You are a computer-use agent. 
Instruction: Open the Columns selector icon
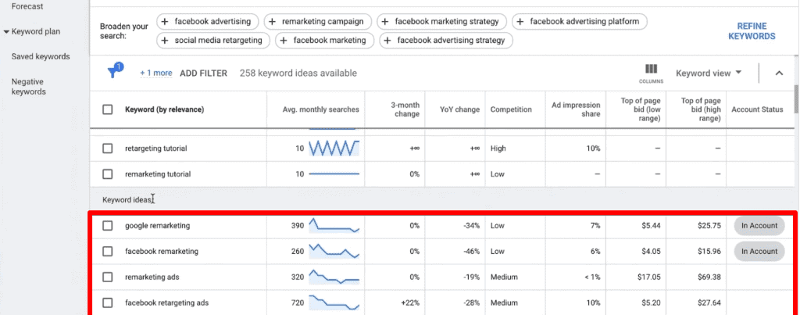coord(651,72)
